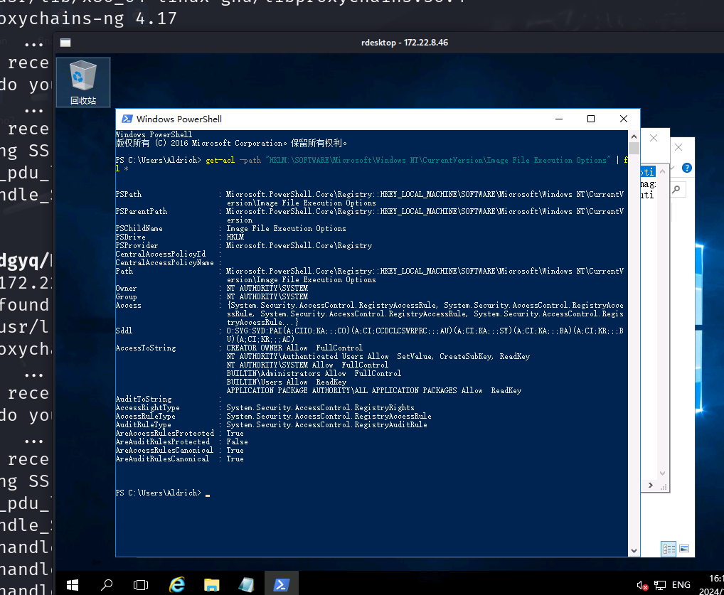Open the rdesktop window menu icon
Viewport: 724px width, 595px height.
click(65, 43)
